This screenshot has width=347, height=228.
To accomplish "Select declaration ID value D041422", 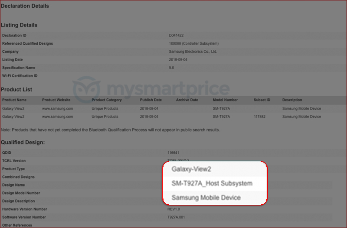I will [x=176, y=36].
